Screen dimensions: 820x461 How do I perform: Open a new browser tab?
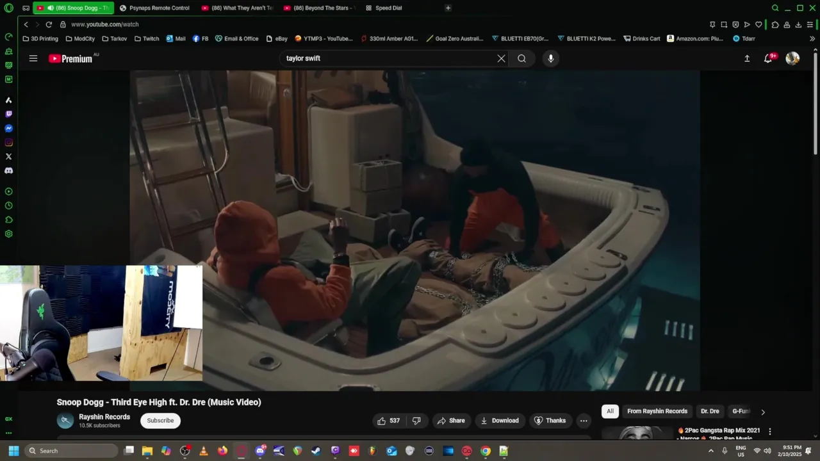(448, 8)
